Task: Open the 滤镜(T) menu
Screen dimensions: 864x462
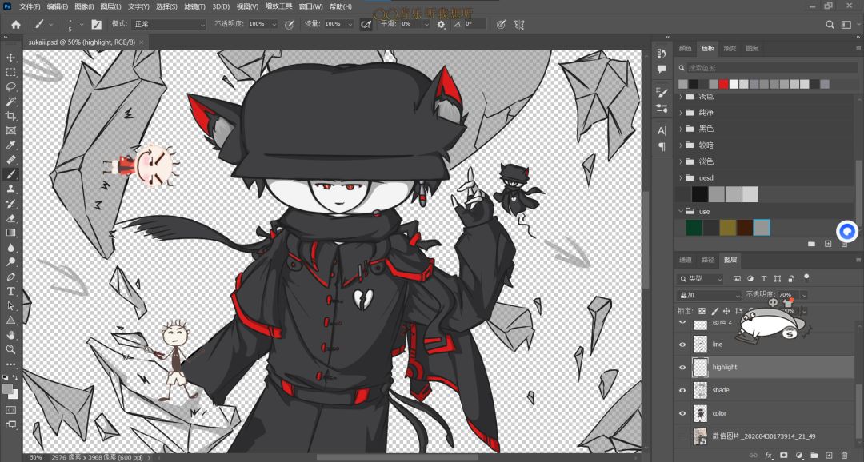Action: pos(194,6)
